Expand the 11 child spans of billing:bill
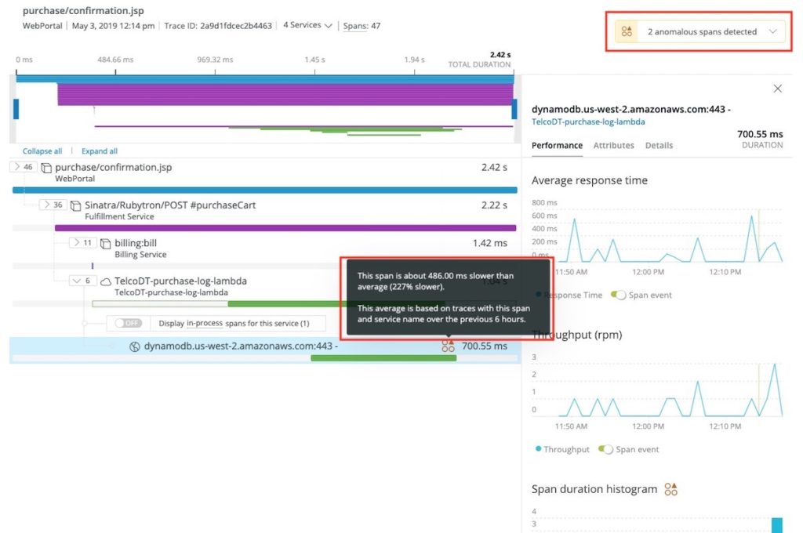The width and height of the screenshot is (803, 533). [82, 243]
